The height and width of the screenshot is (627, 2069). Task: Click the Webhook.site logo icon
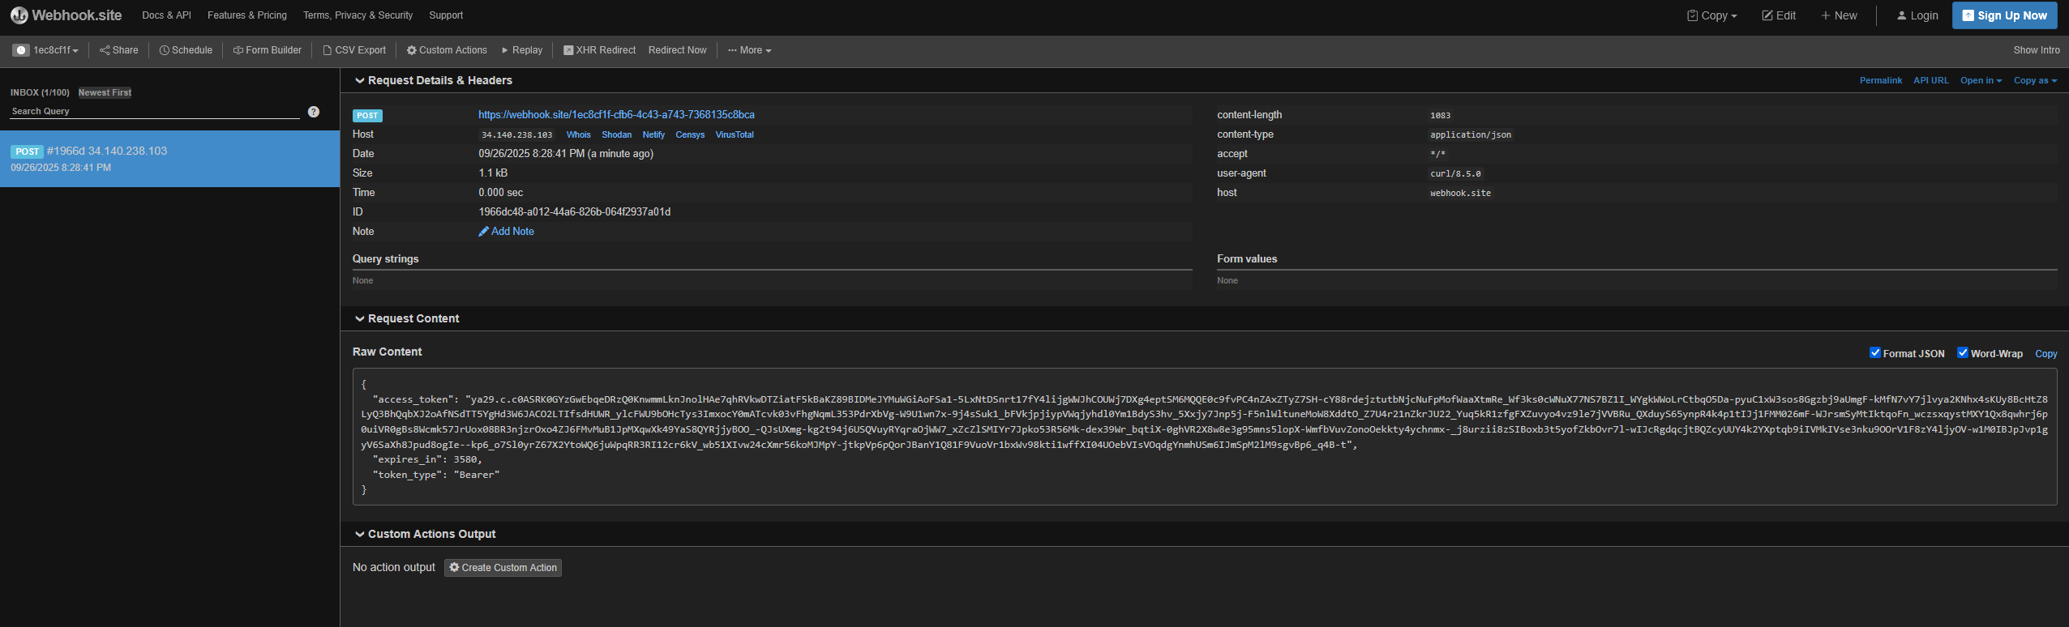(19, 15)
